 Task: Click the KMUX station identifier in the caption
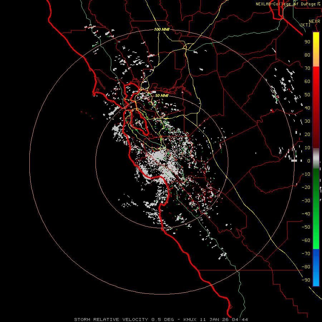click(x=190, y=319)
